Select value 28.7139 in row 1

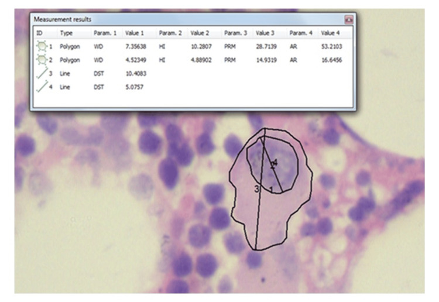pyautogui.click(x=266, y=46)
